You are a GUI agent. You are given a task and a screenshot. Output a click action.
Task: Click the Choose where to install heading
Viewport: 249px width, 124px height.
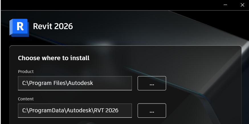(x=54, y=58)
